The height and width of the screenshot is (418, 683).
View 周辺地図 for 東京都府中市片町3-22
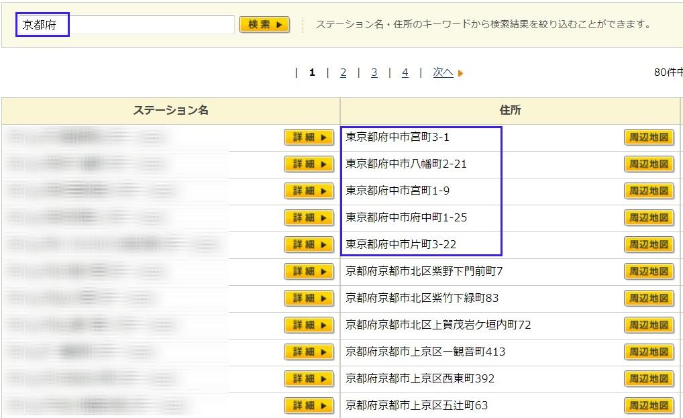point(648,245)
